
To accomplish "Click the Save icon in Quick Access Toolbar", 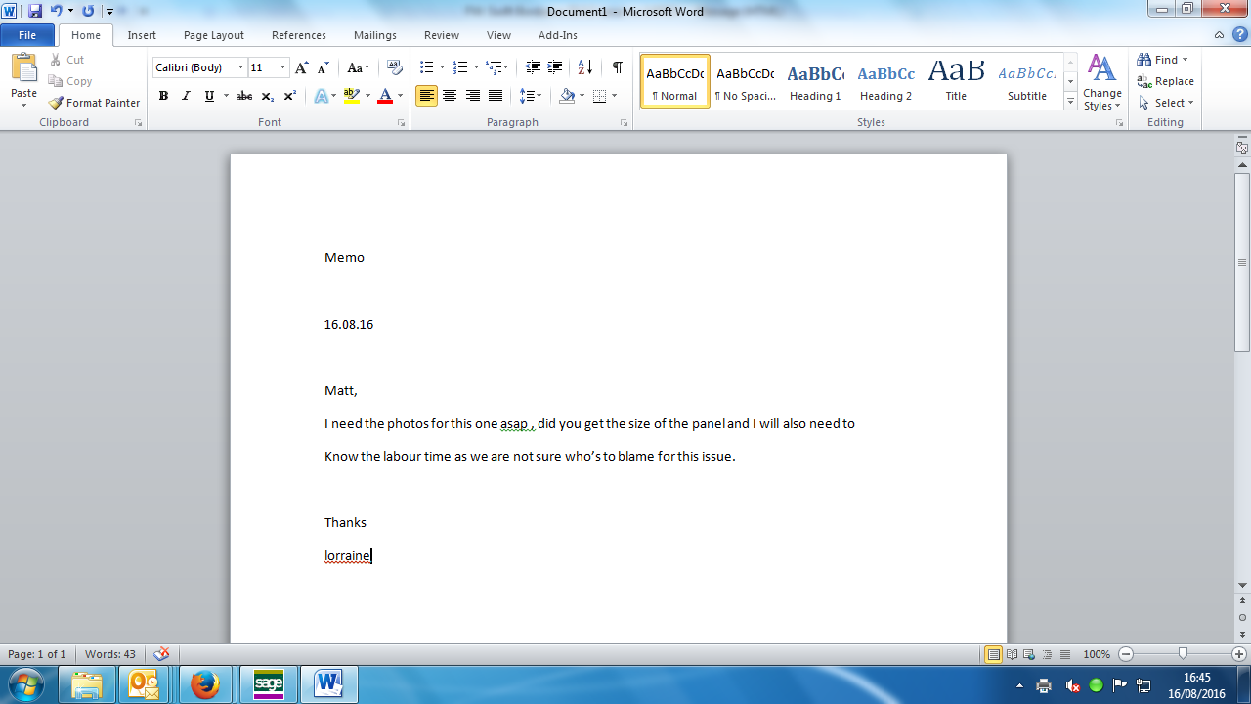I will tap(35, 11).
